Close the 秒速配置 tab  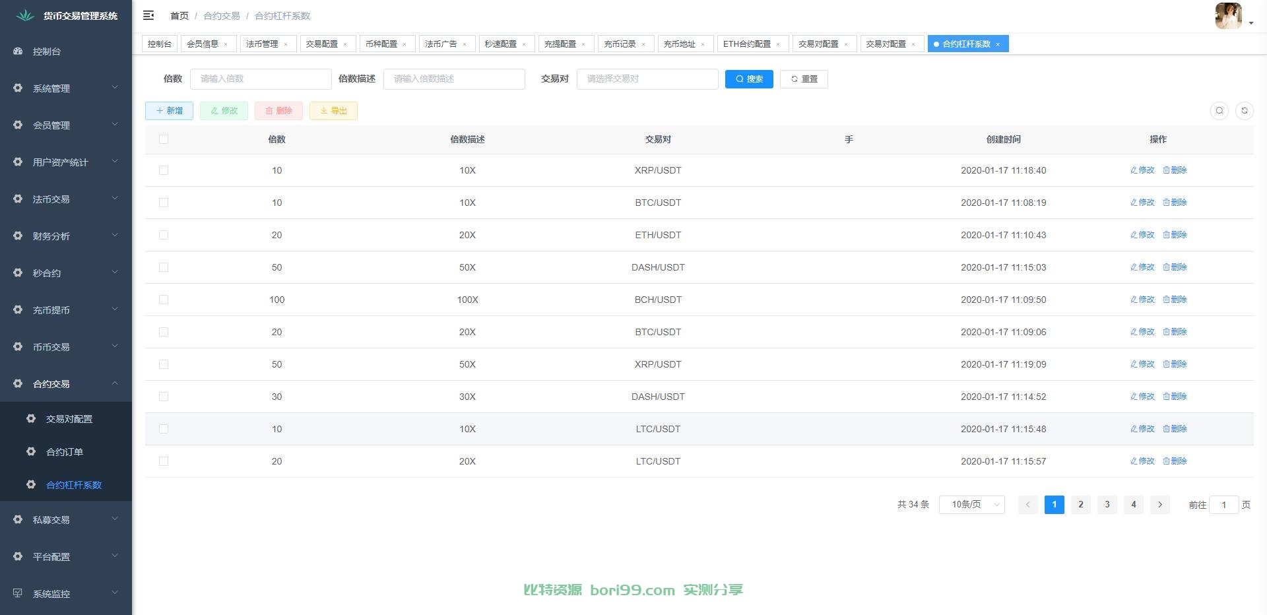[x=524, y=44]
